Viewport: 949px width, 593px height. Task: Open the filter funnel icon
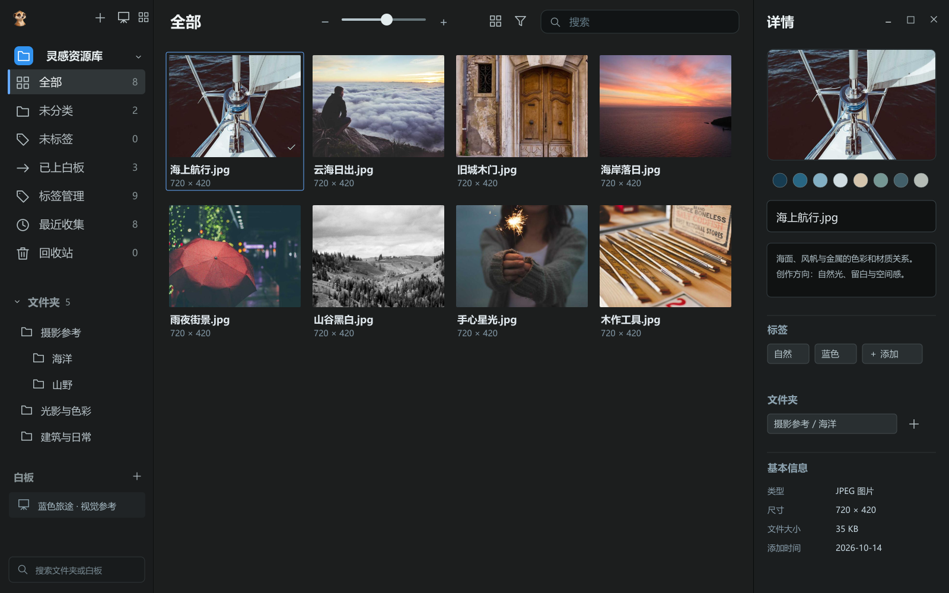[520, 21]
